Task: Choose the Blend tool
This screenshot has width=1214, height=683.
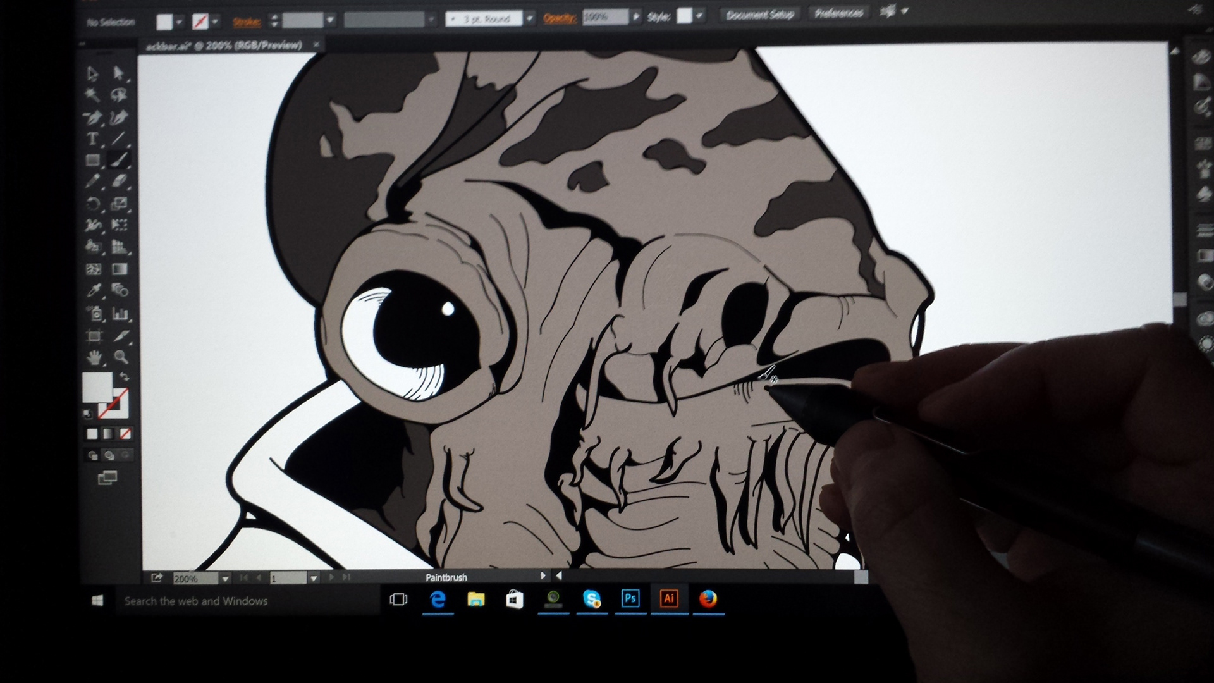Action: [x=119, y=291]
